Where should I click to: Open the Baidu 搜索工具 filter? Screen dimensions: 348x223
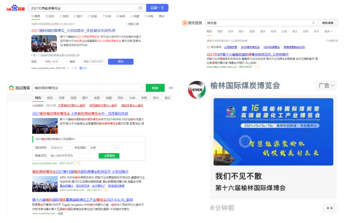click(x=132, y=24)
